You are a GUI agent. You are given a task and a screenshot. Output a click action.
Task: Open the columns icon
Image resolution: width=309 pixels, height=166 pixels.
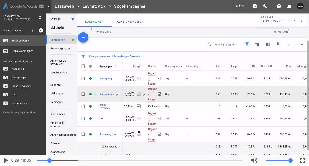[267, 44]
